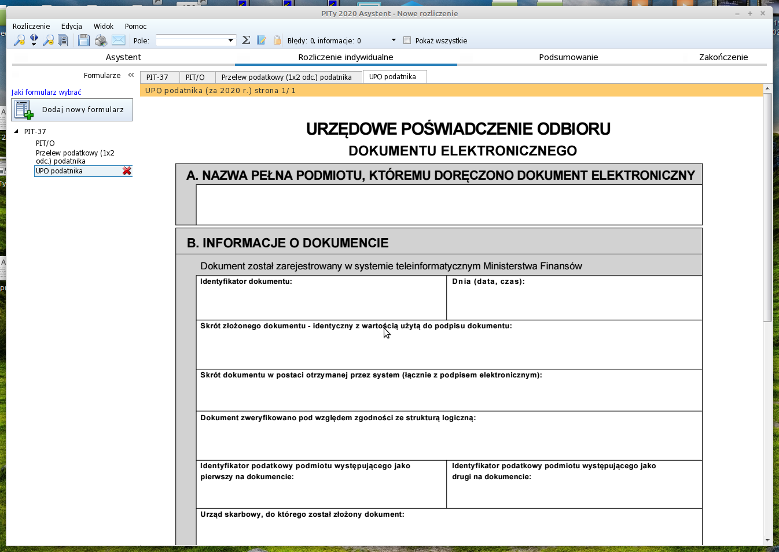Click the printer icon in toolbar
Screen dimensions: 779x552
101,40
